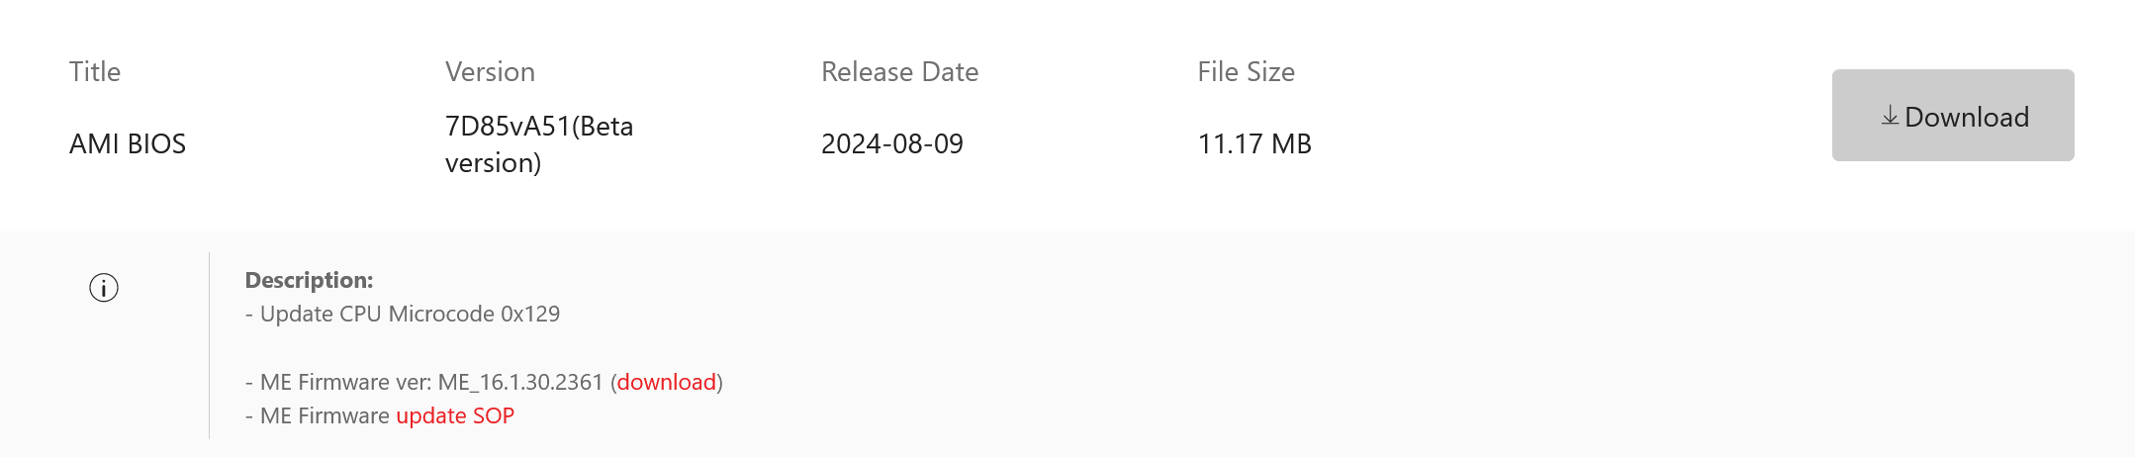The width and height of the screenshot is (2135, 457).
Task: Click the File Size column header
Action: [x=1246, y=72]
